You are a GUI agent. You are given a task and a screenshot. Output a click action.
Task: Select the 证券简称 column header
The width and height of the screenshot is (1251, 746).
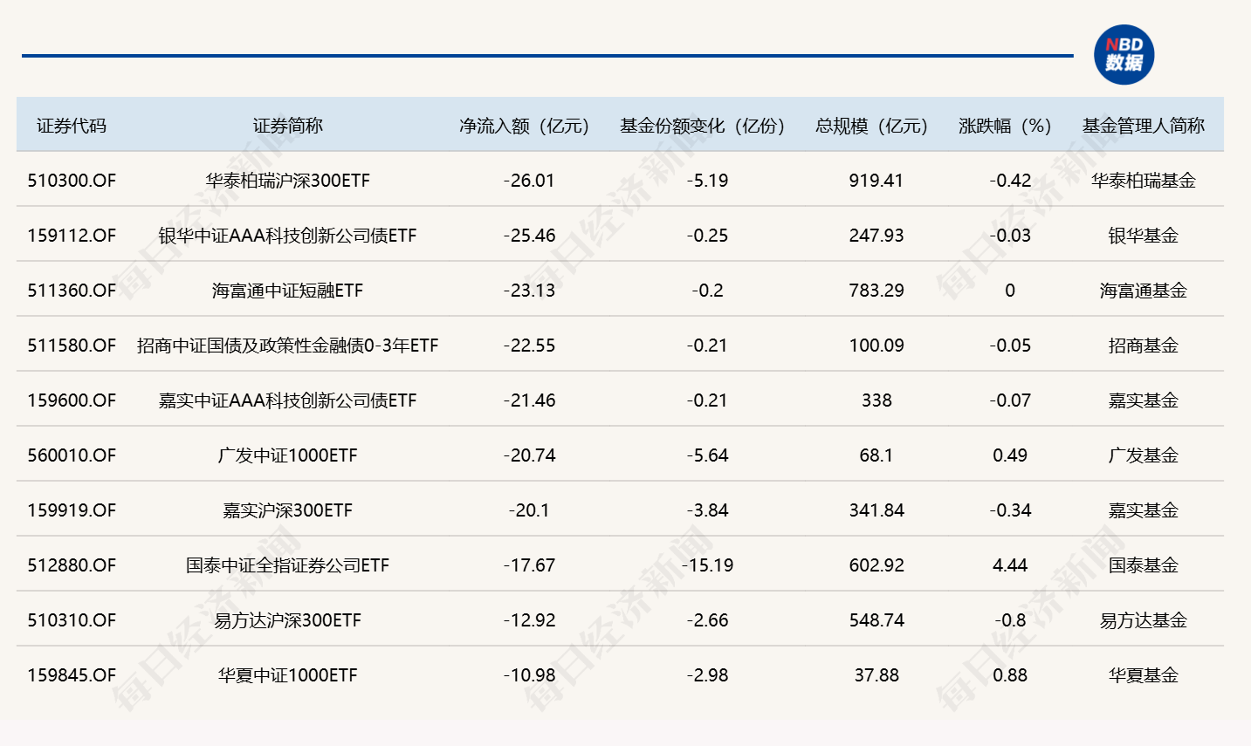[288, 126]
